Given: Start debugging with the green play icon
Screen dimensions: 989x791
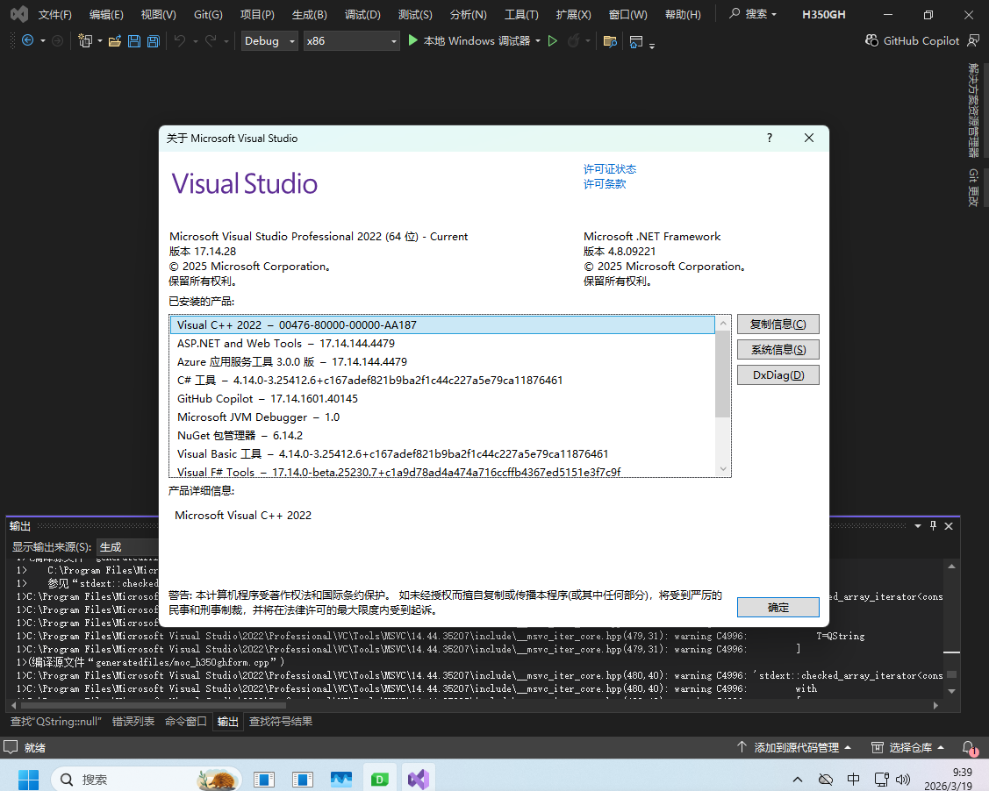Looking at the screenshot, I should [x=413, y=40].
